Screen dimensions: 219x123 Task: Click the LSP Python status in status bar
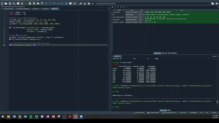click(139, 113)
